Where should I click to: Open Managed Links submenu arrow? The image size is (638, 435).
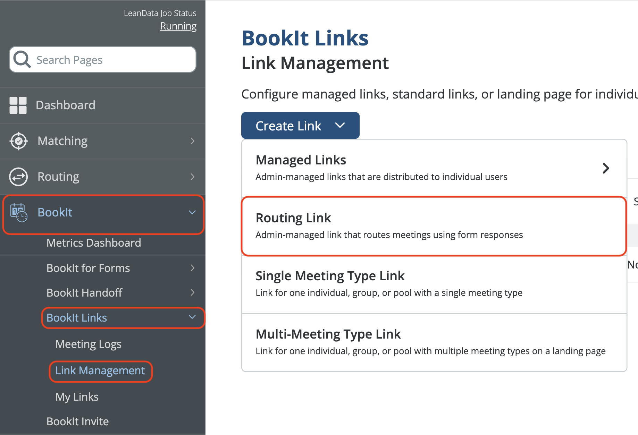(x=606, y=168)
